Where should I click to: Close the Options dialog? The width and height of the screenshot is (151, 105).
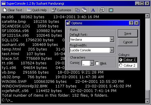tap(137, 23)
